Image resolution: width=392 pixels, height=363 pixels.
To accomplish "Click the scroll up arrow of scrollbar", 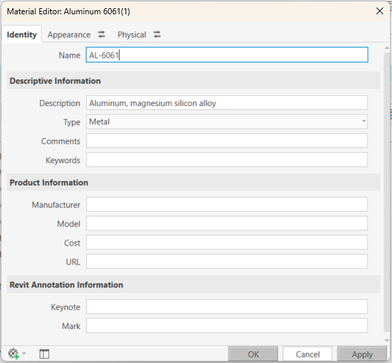I will point(387,48).
